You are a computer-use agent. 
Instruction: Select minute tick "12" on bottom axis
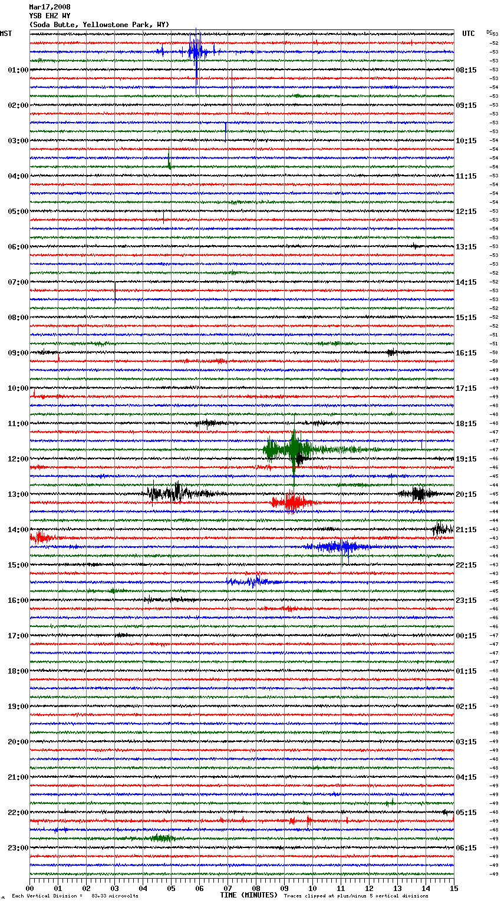(369, 888)
